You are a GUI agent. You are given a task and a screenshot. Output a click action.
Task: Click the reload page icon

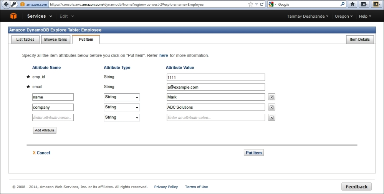pyautogui.click(x=262, y=4)
